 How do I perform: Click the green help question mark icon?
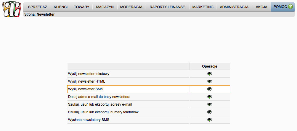click(290, 7)
